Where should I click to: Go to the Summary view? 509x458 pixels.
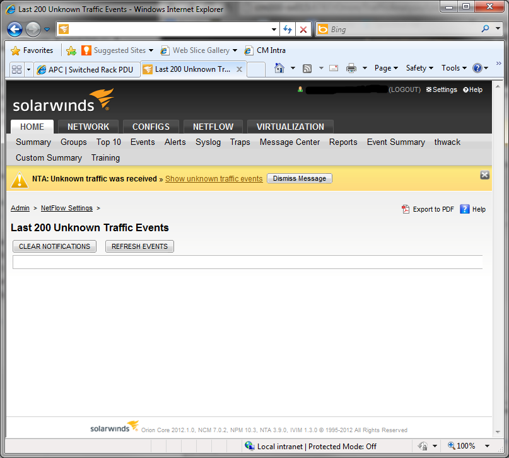(x=33, y=142)
